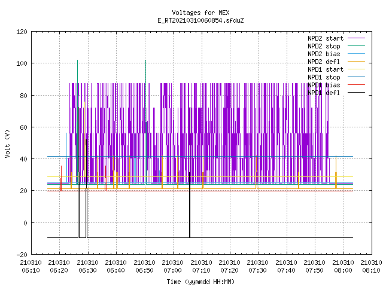Click the y-axis tick label 120
The width and height of the screenshot is (383, 287).
click(x=22, y=32)
